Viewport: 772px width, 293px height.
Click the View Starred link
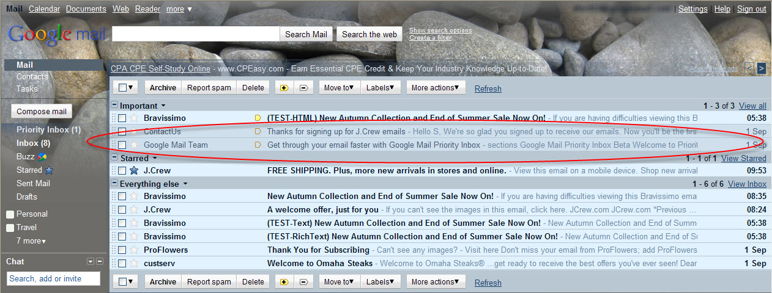[743, 159]
